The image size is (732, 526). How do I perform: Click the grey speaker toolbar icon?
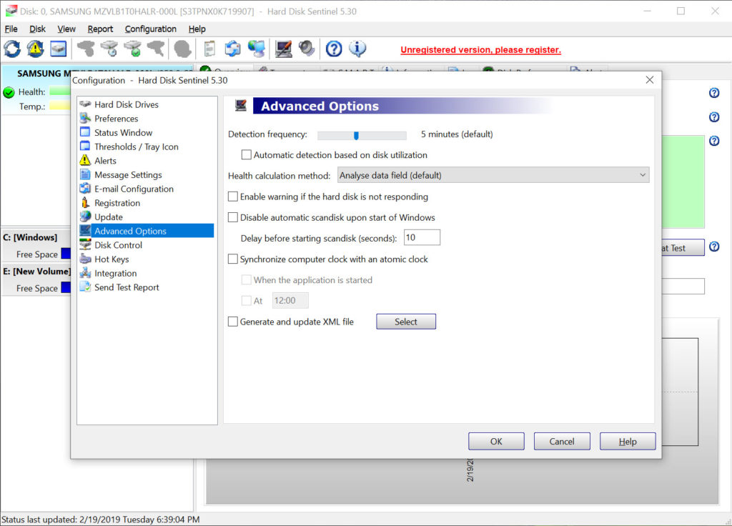point(307,49)
